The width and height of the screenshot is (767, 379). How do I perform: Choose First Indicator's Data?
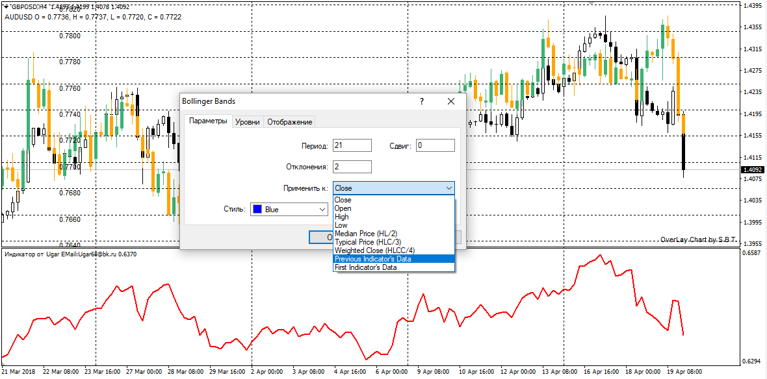click(394, 267)
